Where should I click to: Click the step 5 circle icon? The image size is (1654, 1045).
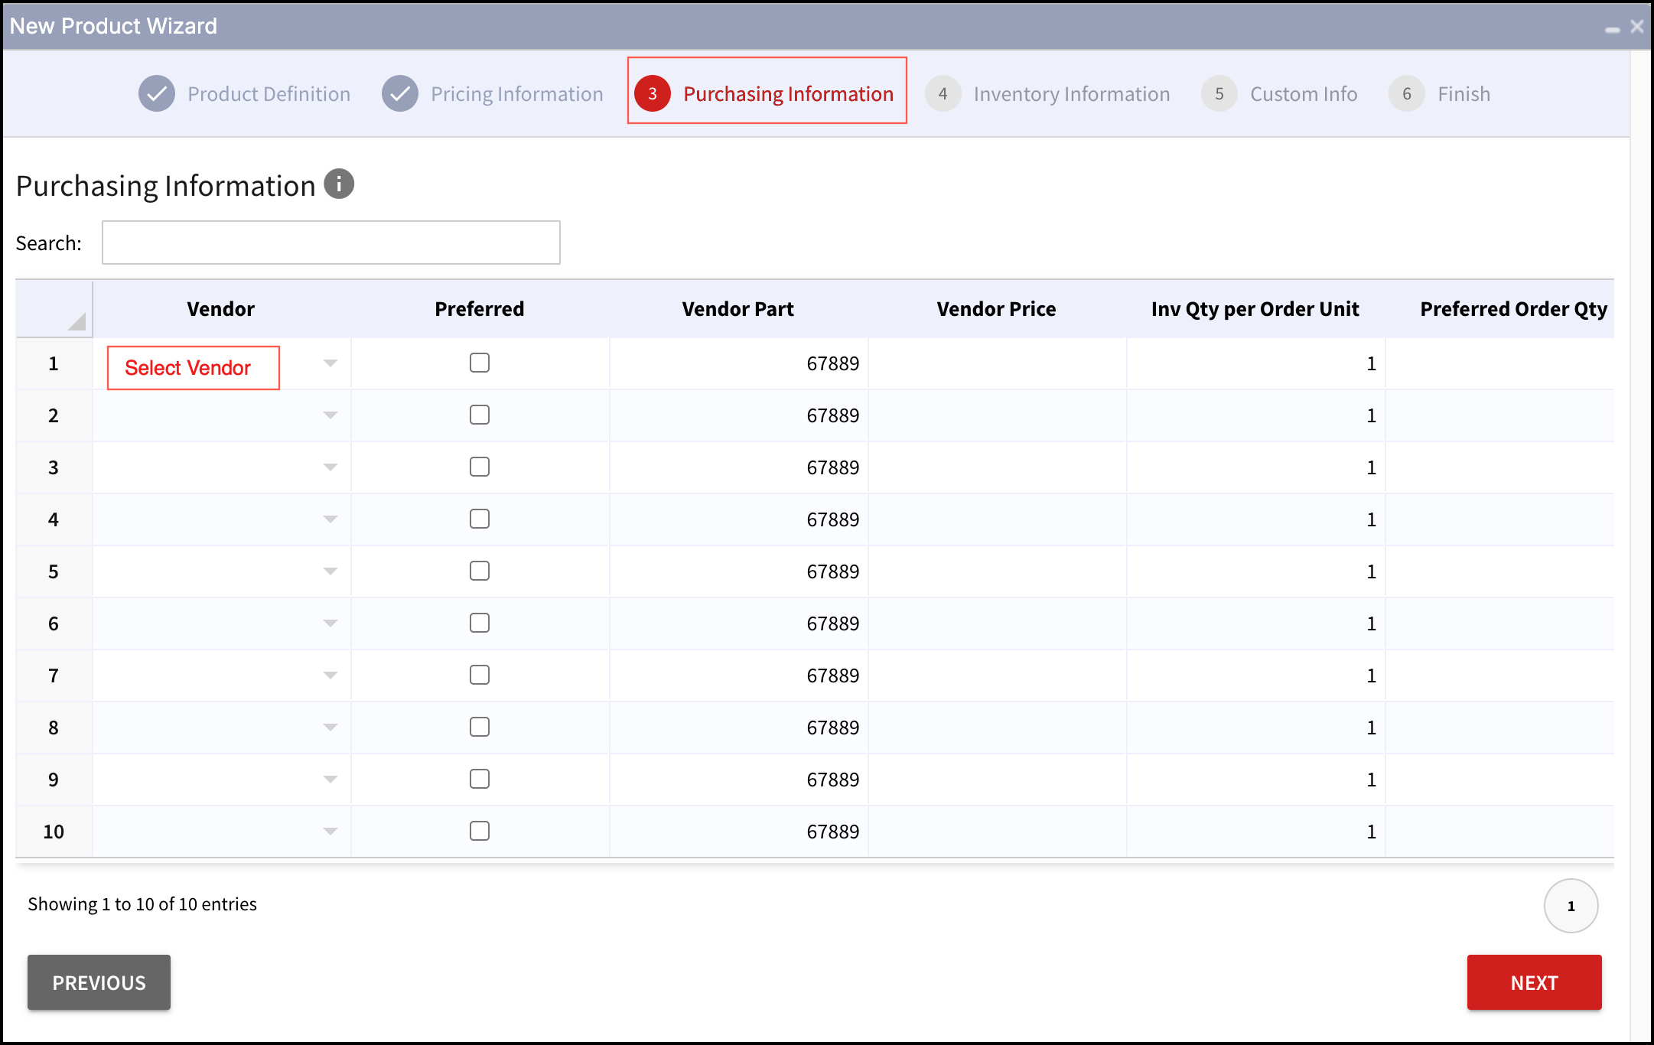[x=1219, y=93]
